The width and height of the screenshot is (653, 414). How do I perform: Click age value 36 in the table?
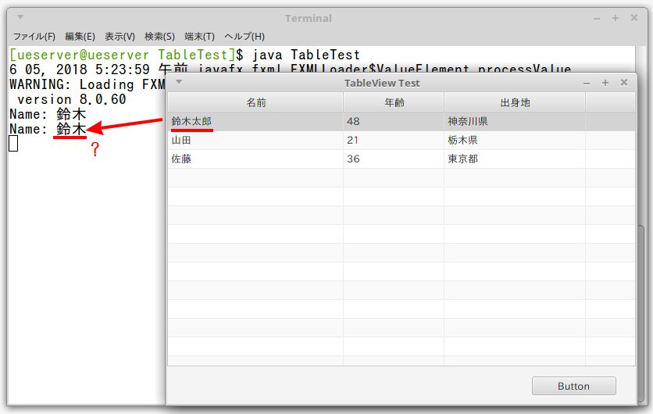pyautogui.click(x=394, y=159)
